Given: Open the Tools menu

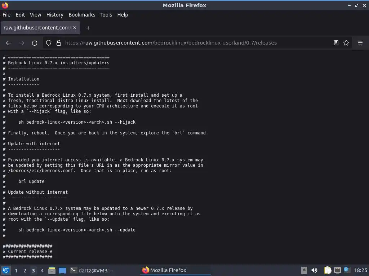Looking at the screenshot, I should [106, 15].
